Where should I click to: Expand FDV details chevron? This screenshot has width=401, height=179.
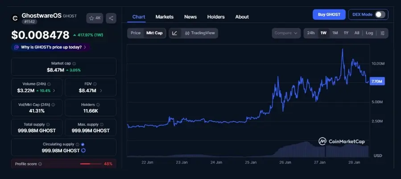tap(101, 90)
